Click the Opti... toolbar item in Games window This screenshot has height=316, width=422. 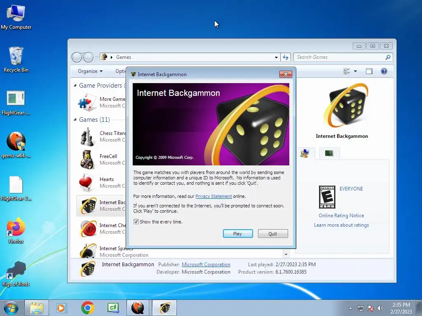(120, 71)
